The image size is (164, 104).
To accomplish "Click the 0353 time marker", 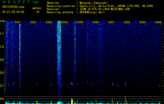I will [x=49, y=22].
